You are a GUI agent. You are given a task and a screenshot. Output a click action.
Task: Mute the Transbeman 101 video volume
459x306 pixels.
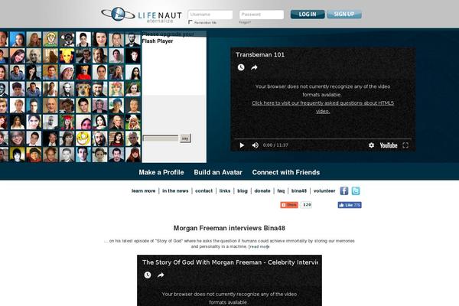tap(256, 145)
